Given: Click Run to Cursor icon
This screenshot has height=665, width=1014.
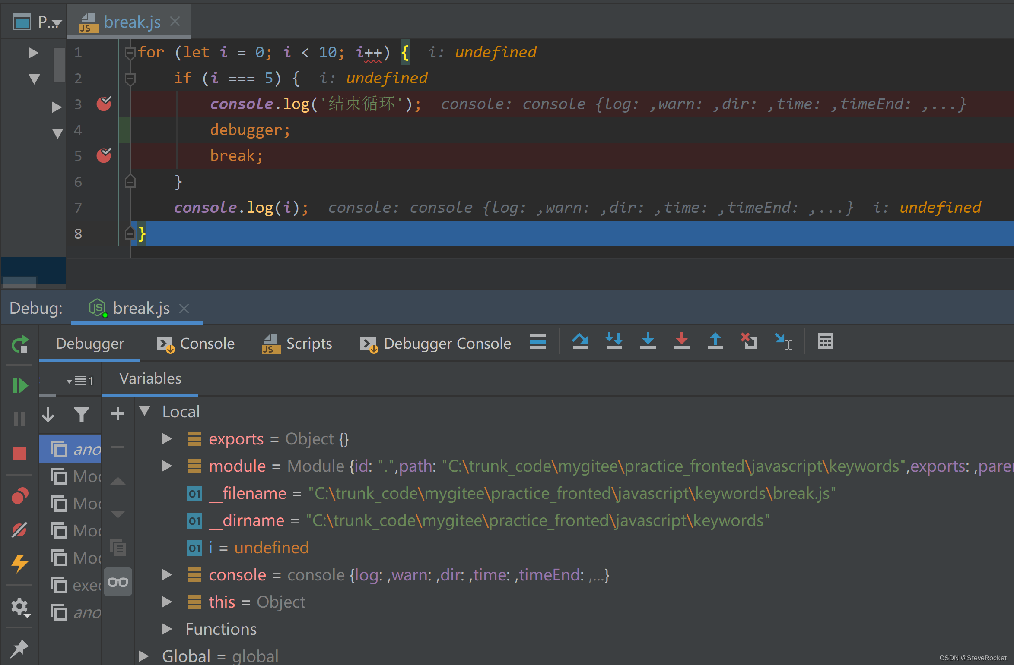Looking at the screenshot, I should (x=783, y=341).
